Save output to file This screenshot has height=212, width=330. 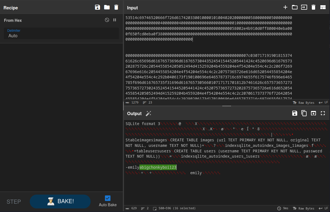295,113
